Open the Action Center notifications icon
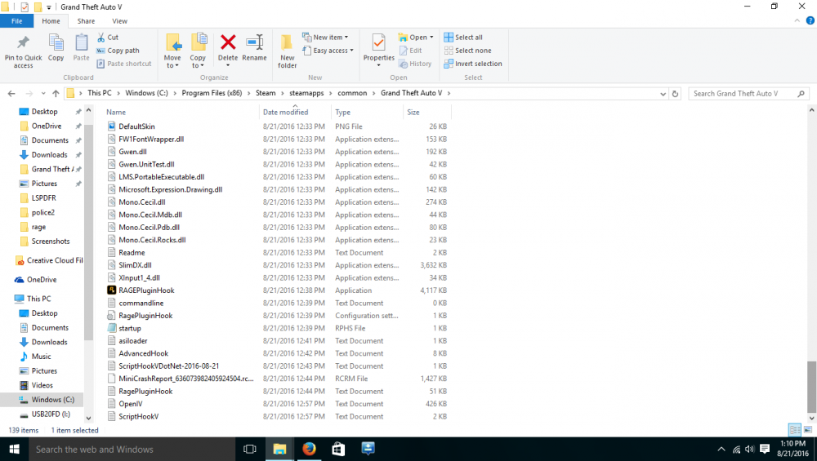 765,449
